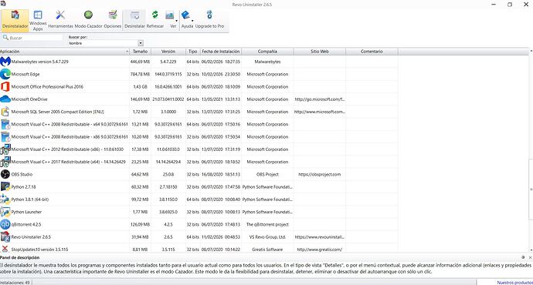Click Microsoft Office Professional Plus 2016 text
The width and height of the screenshot is (533, 285).
click(47, 87)
